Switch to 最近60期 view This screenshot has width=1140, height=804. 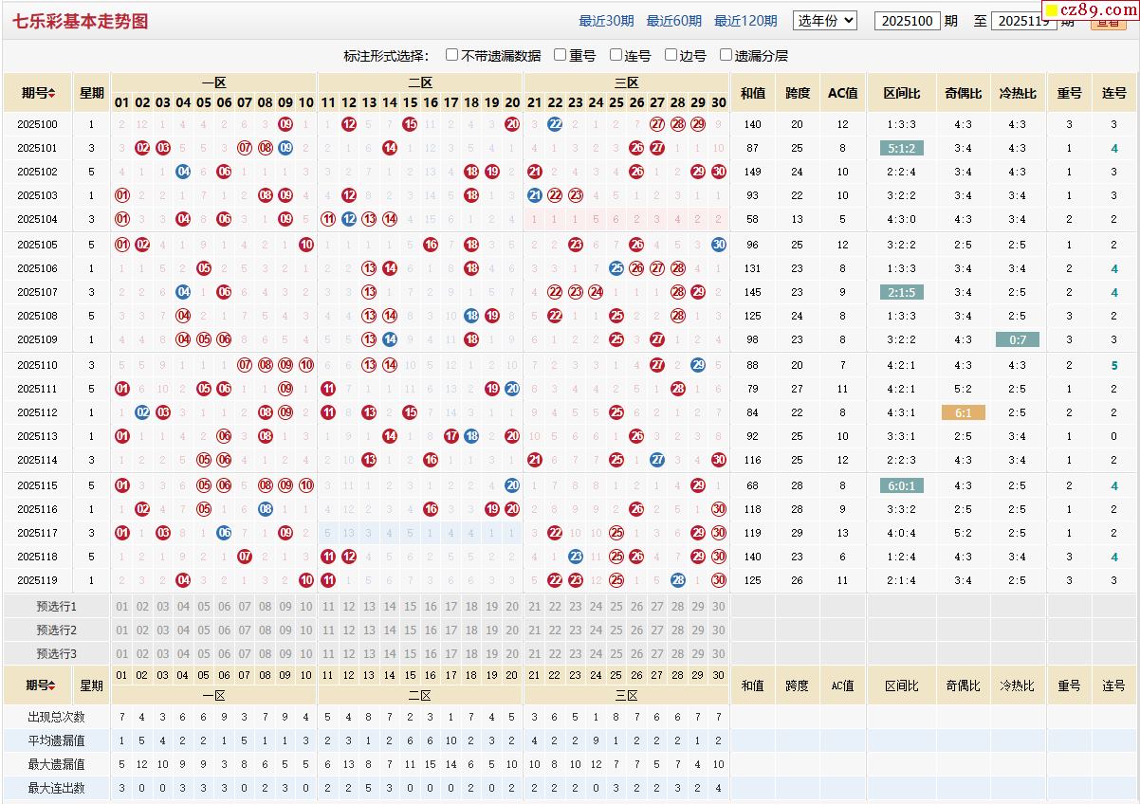pos(673,21)
